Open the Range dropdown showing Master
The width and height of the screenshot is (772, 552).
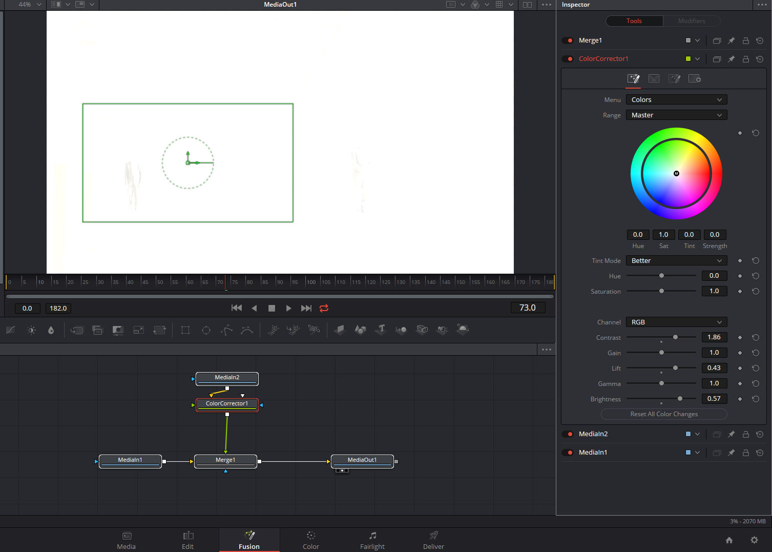[676, 115]
